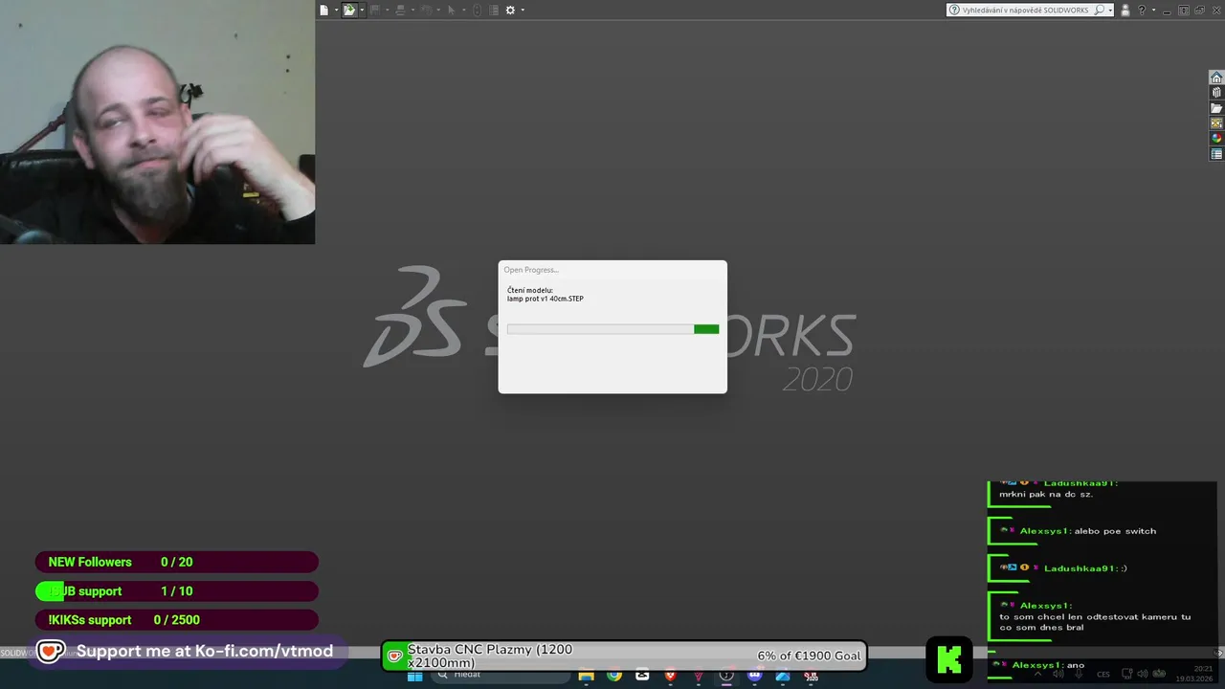Open the File Explorer task pane tab
This screenshot has width=1225, height=689.
(1216, 108)
